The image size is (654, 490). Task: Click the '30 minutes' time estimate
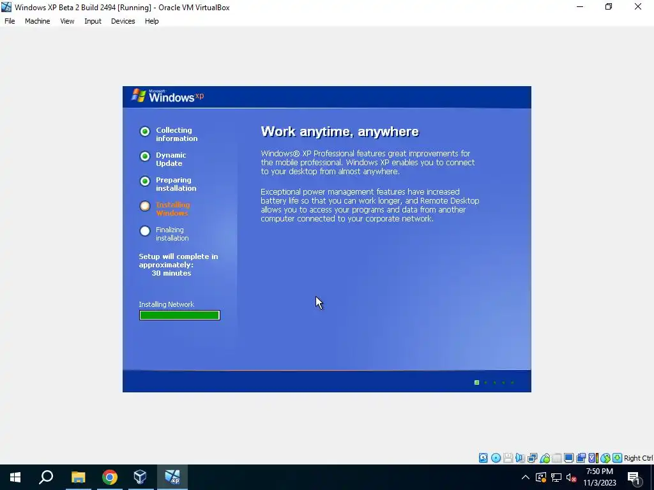171,273
